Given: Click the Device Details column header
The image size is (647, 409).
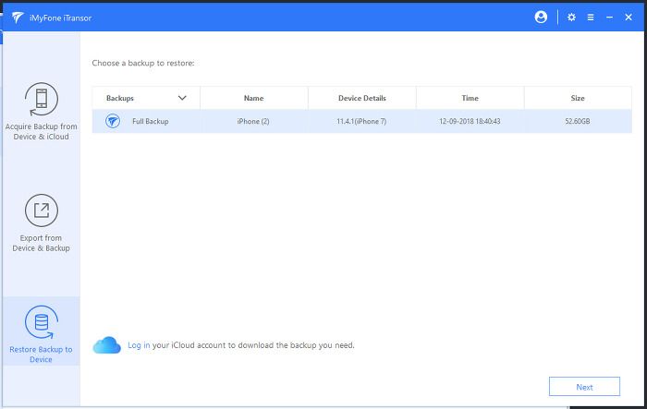Looking at the screenshot, I should tap(362, 98).
